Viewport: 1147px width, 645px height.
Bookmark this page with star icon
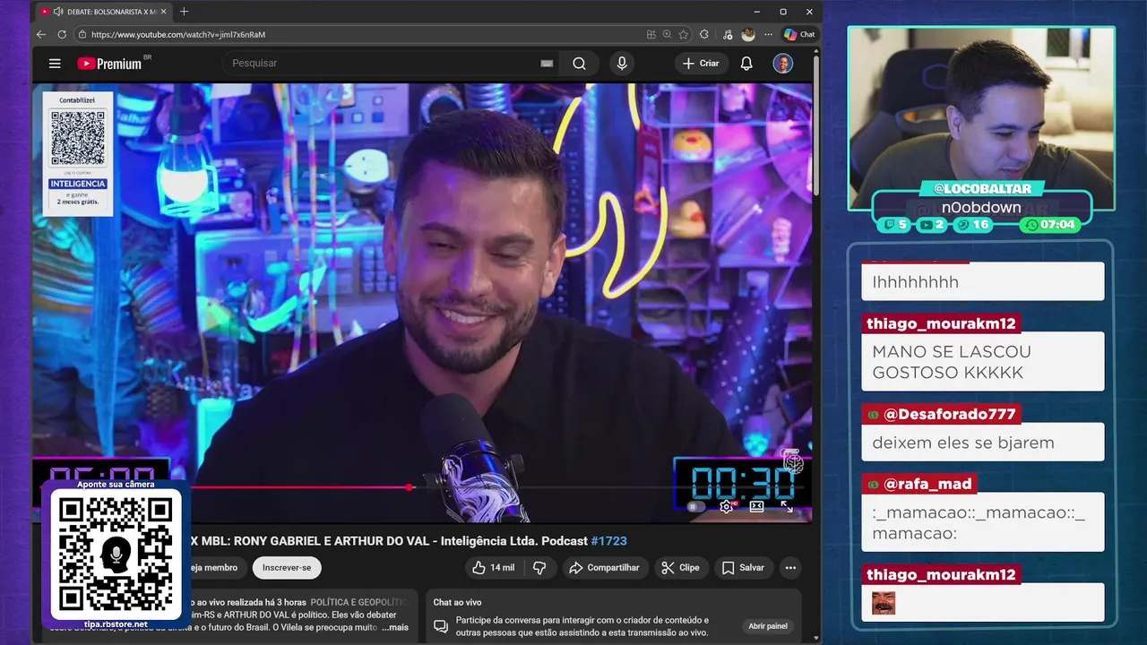coord(684,34)
